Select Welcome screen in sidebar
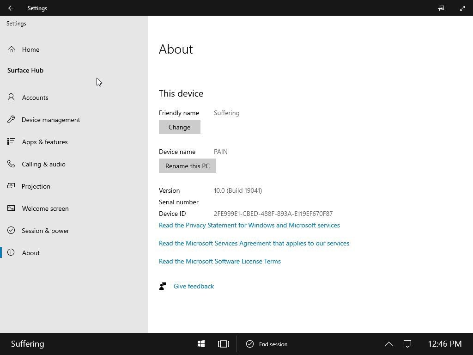The height and width of the screenshot is (355, 473). [x=74, y=208]
